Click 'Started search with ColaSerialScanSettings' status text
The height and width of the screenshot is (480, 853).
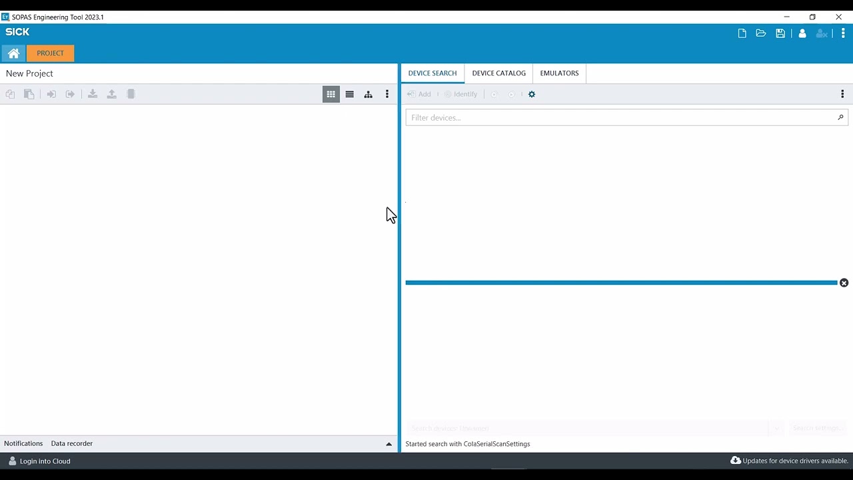coord(468,444)
